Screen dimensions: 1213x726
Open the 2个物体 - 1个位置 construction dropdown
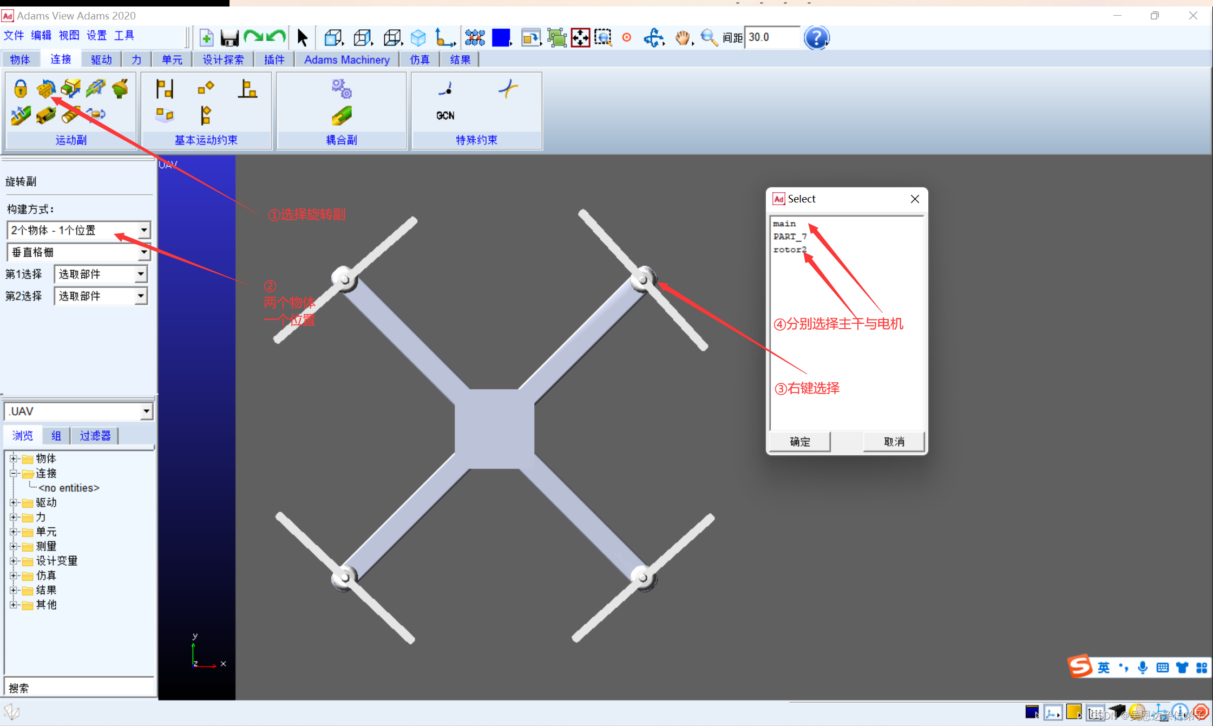point(143,230)
